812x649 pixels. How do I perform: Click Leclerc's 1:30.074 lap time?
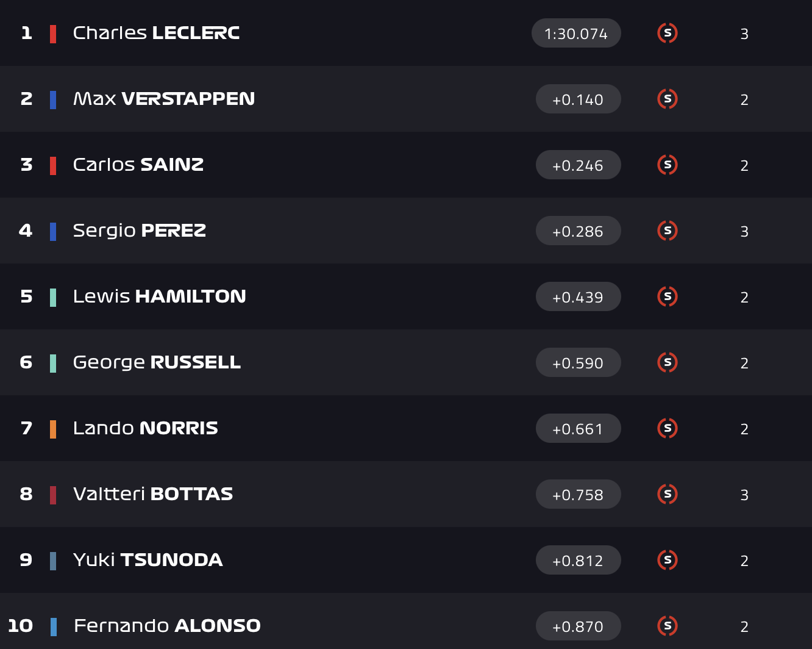pos(576,34)
